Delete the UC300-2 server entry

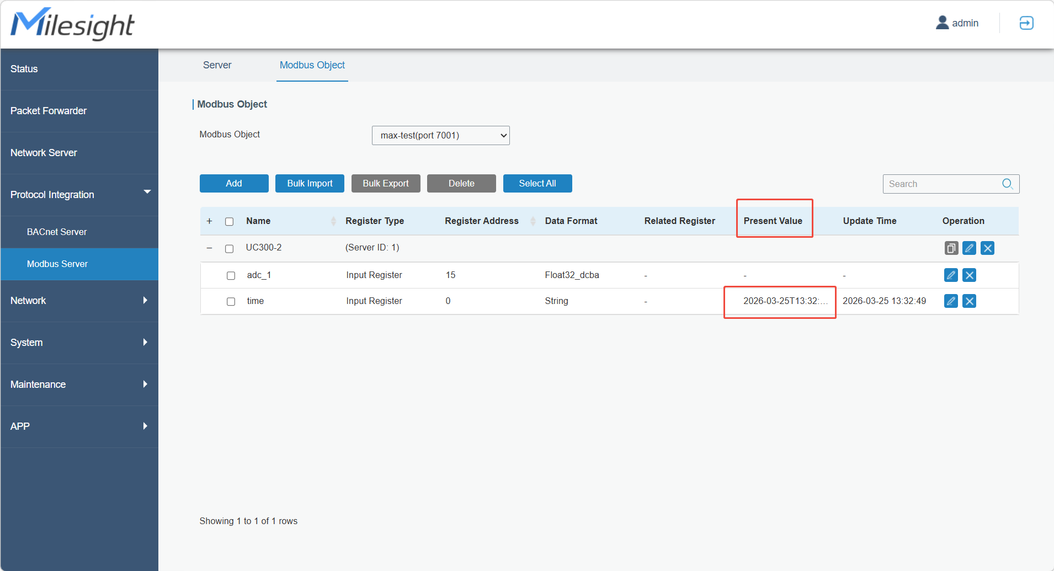(x=987, y=248)
